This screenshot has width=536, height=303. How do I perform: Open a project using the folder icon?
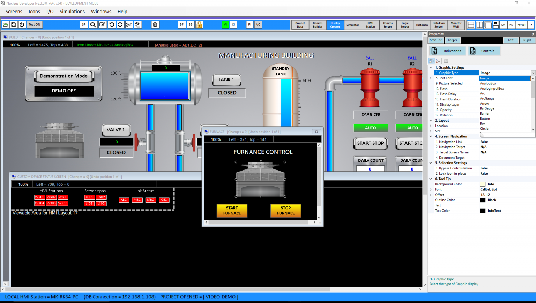(5, 24)
